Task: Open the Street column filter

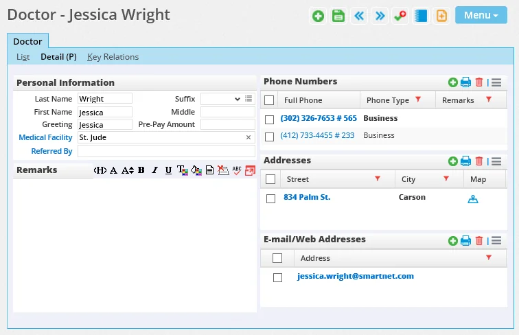Action: coord(378,178)
